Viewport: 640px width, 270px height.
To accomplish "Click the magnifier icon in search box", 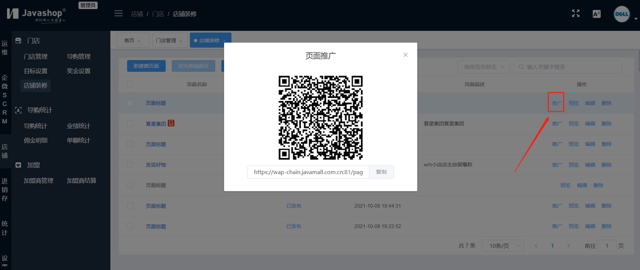I will pos(522,67).
